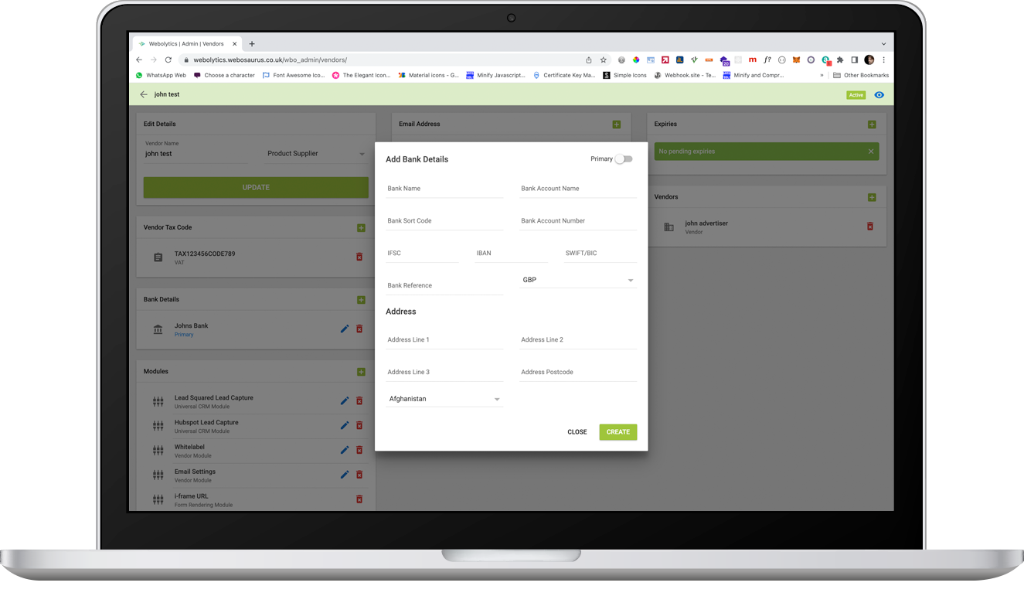Delete the john advertiser vendor
Image resolution: width=1024 pixels, height=603 pixels.
click(869, 227)
